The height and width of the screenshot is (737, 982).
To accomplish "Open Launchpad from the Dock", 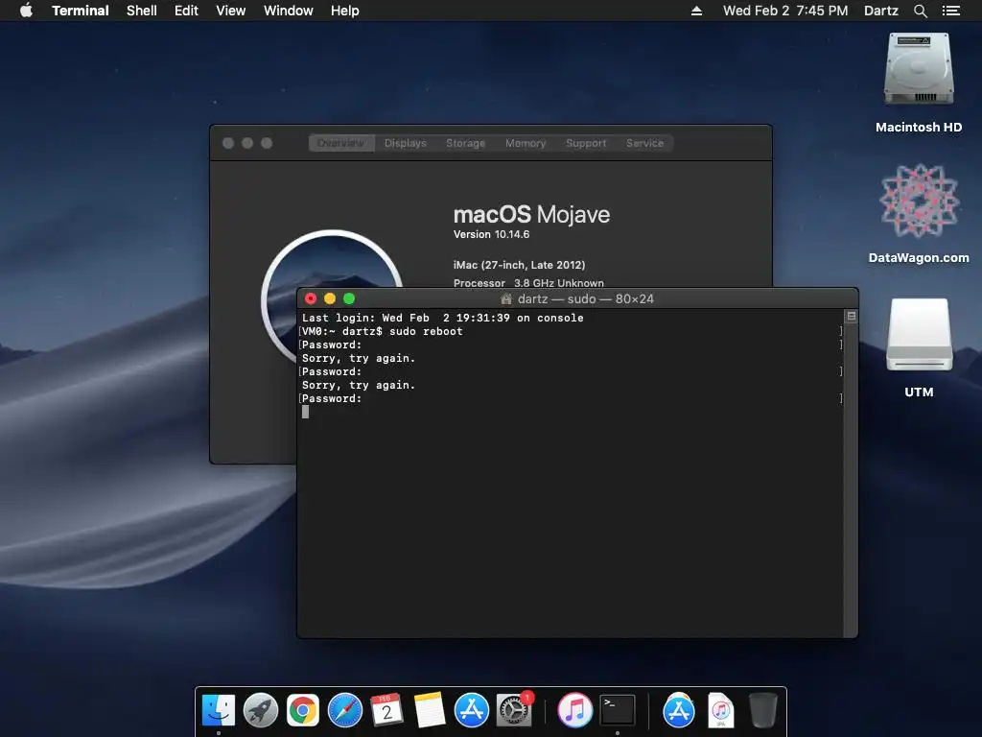I will coord(261,710).
